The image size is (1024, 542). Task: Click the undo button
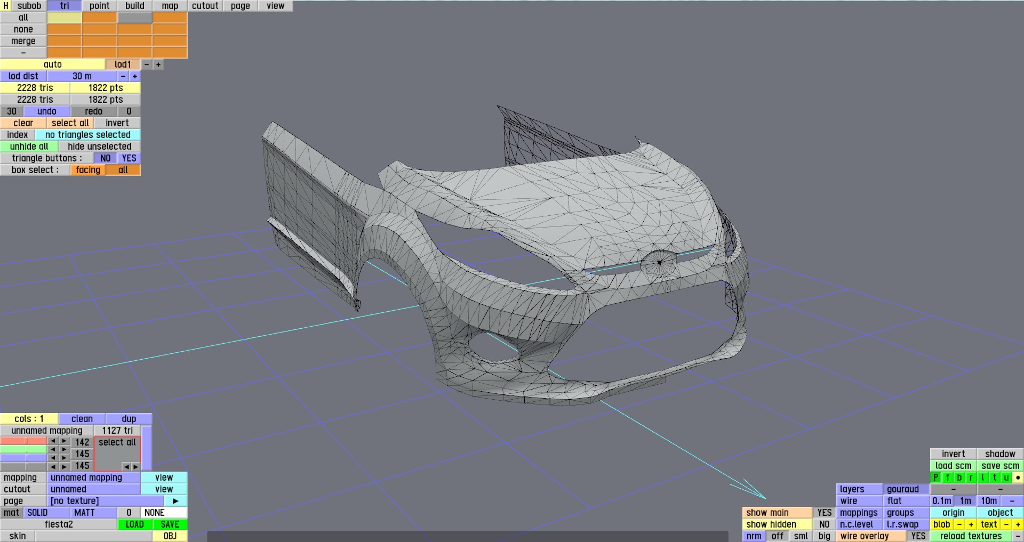point(47,111)
